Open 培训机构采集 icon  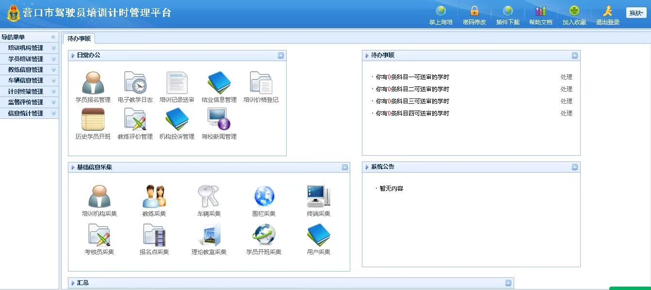click(99, 196)
